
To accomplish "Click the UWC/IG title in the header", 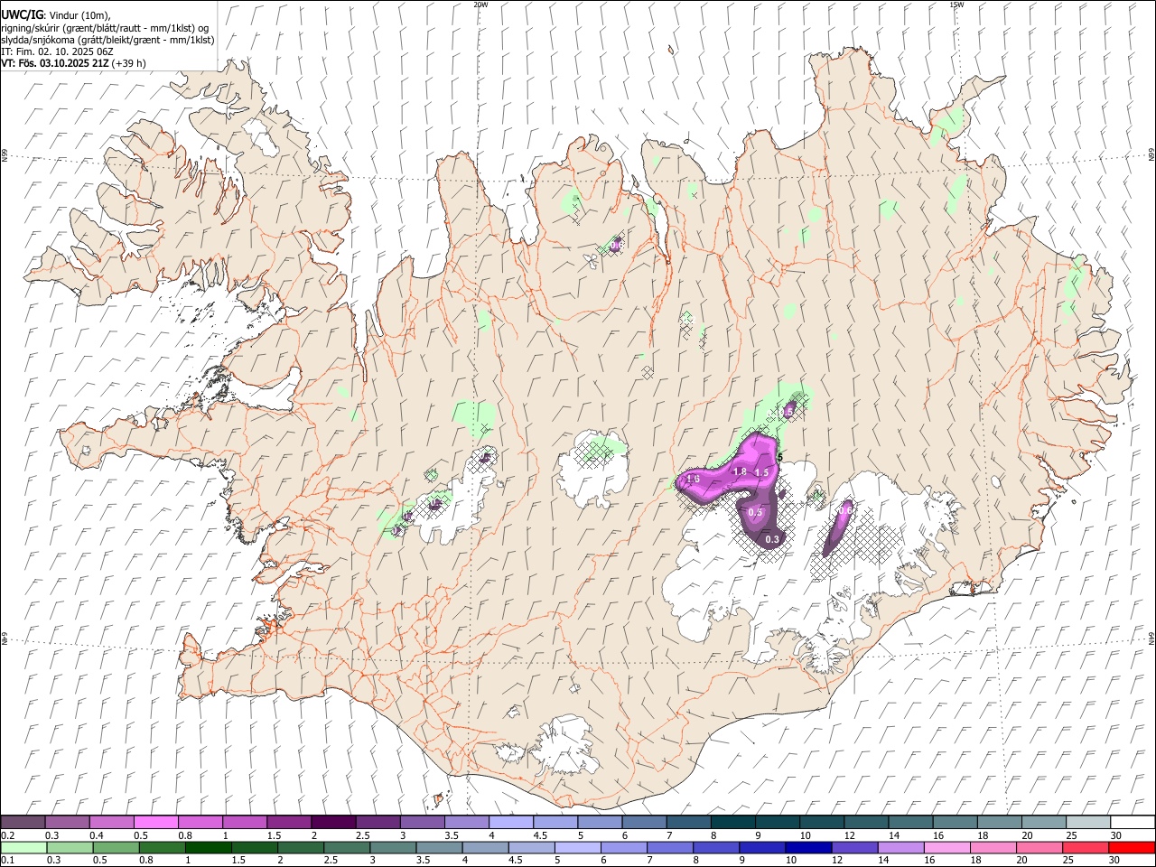I will coord(22,15).
